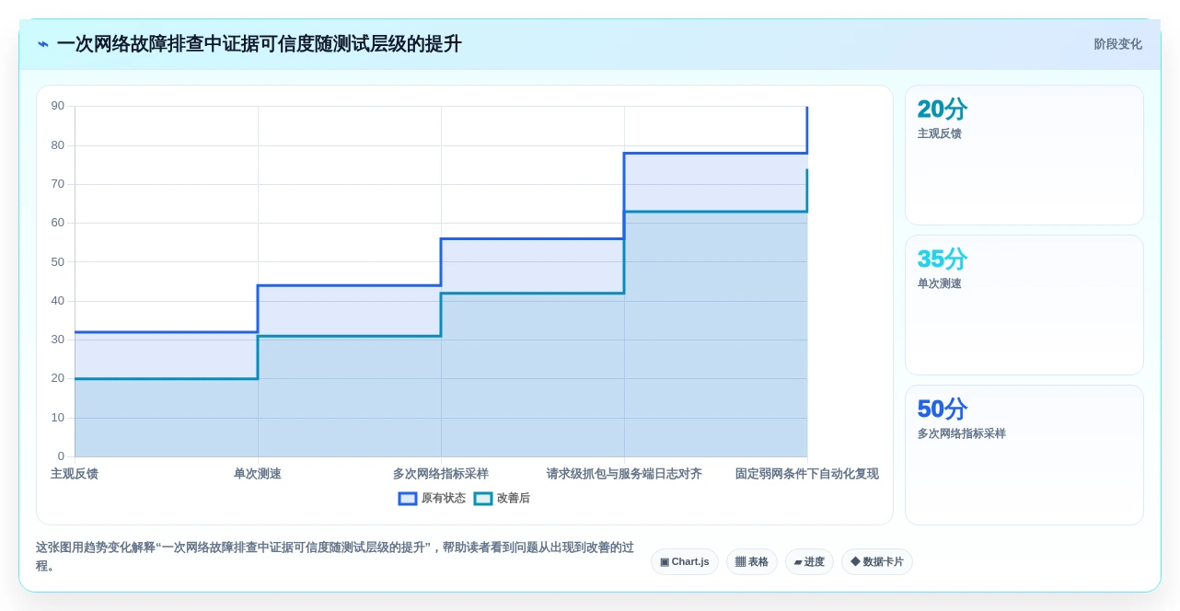The height and width of the screenshot is (611, 1180).
Task: Click the 请求级抓包与服务端日志对齐 axis label
Action: coord(624,474)
